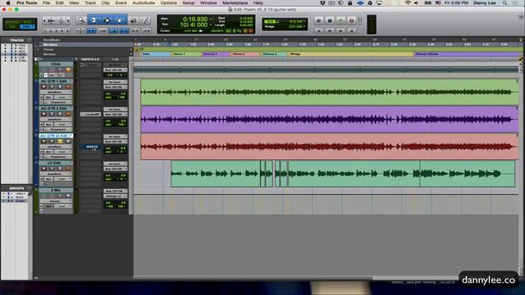
Task: Solo the AC GTR 1 Edit track
Action: (60, 87)
